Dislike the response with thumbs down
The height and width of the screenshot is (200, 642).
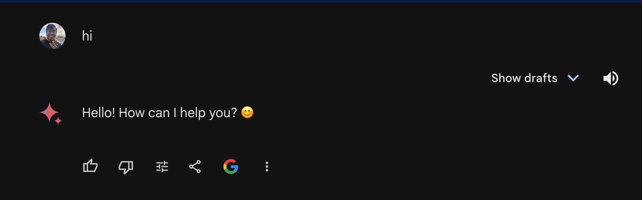(x=126, y=167)
